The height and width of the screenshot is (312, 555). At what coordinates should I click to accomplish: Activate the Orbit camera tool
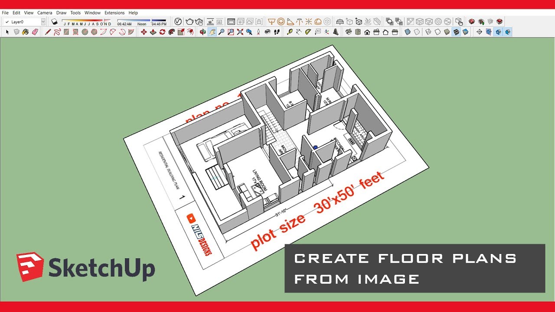202,32
